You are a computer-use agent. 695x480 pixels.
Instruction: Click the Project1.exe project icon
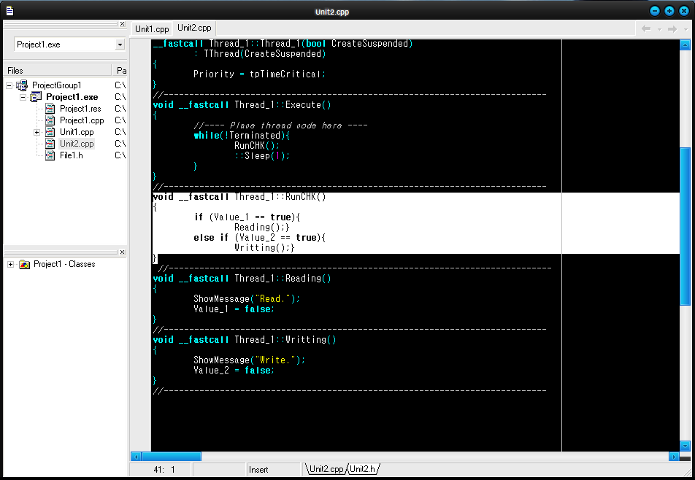(x=36, y=97)
